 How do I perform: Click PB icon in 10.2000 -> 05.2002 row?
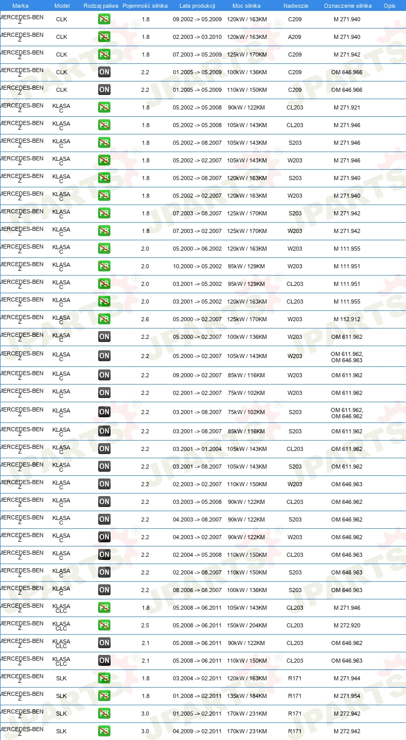coord(104,266)
